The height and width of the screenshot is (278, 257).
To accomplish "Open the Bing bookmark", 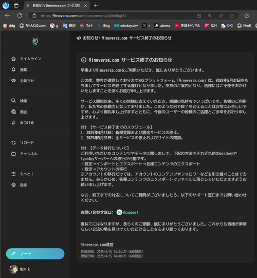I will [x=104, y=26].
